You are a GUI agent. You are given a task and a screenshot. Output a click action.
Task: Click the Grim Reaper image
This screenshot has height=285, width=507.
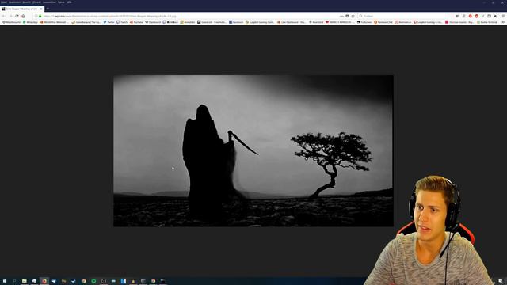pyautogui.click(x=253, y=151)
